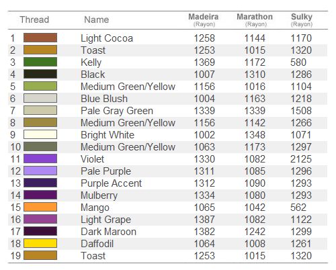Select the Mango orange thread swatch
The image size is (336, 270).
point(40,207)
